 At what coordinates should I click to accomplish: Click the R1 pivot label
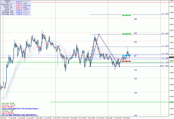click(136, 42)
